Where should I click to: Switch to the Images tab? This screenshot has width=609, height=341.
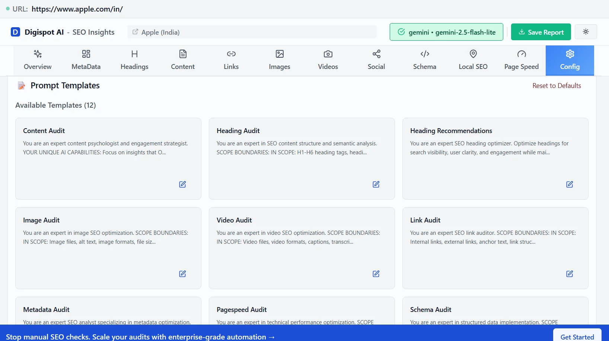tap(280, 60)
